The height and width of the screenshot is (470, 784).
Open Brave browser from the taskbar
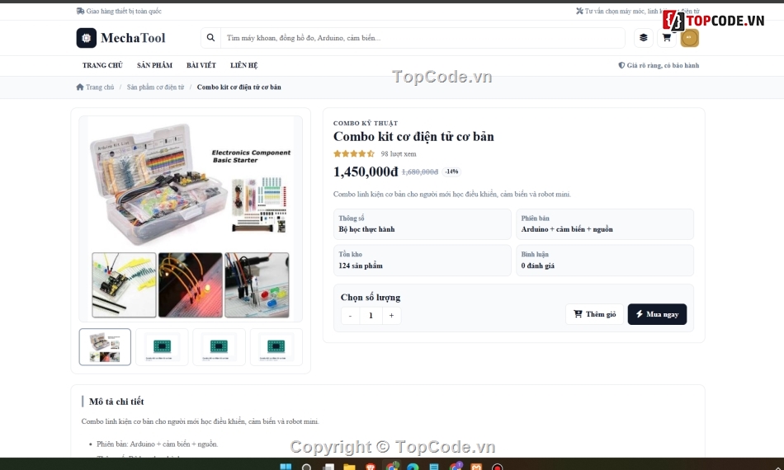tap(371, 467)
